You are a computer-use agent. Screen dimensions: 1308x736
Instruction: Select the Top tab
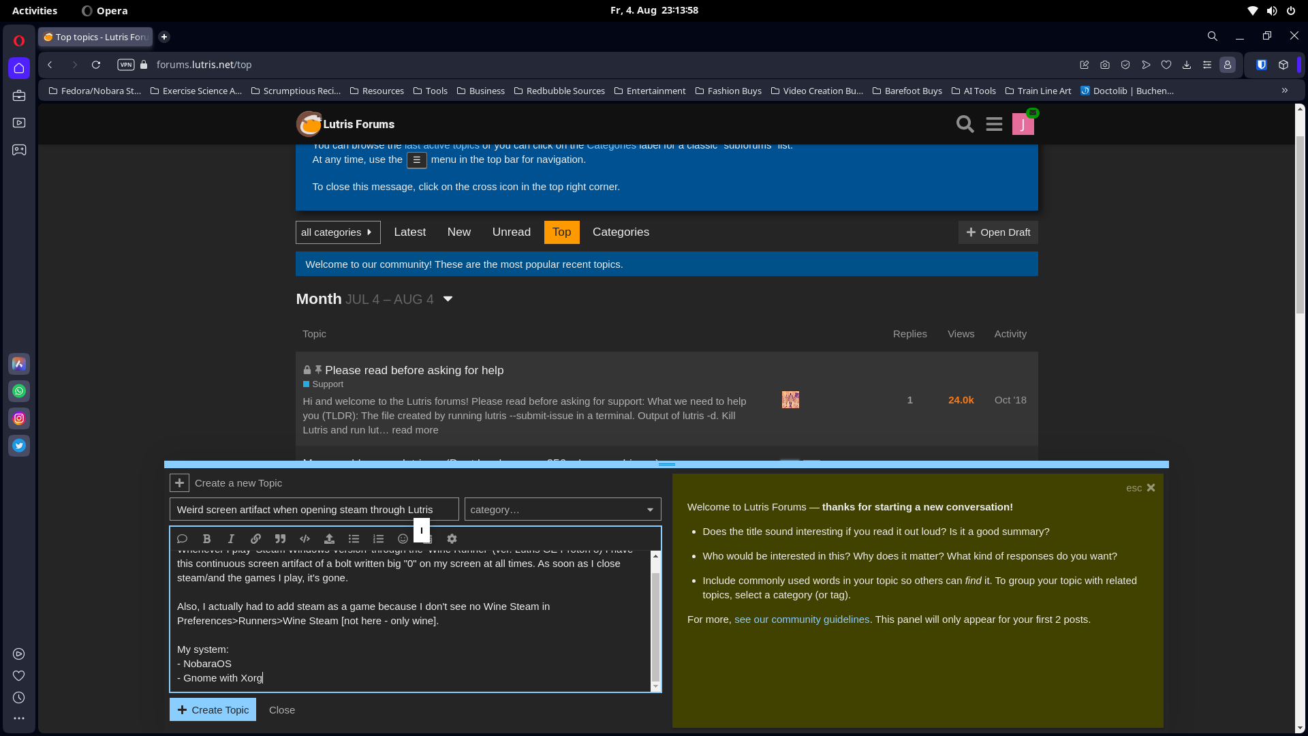pos(562,232)
